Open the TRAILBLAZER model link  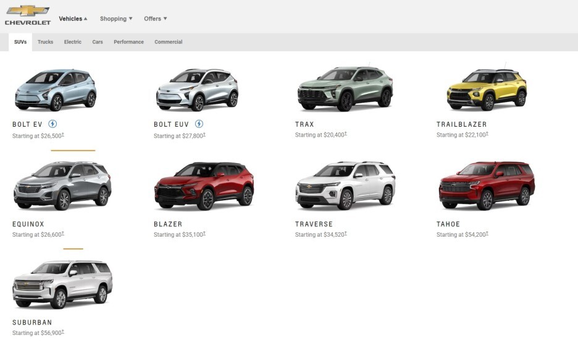pyautogui.click(x=461, y=124)
